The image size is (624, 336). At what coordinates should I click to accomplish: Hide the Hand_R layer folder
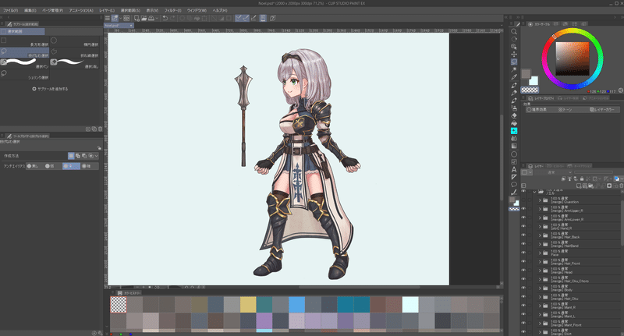click(523, 227)
